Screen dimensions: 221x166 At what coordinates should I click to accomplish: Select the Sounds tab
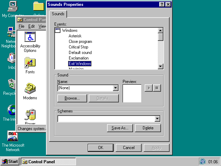pos(58,14)
